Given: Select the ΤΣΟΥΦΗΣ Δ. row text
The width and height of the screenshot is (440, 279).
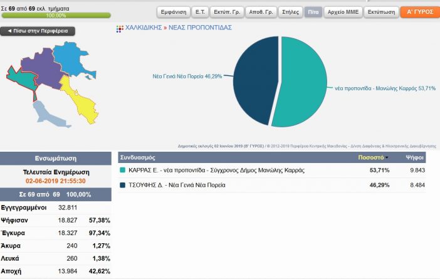Looking at the screenshot, I should (x=177, y=185).
